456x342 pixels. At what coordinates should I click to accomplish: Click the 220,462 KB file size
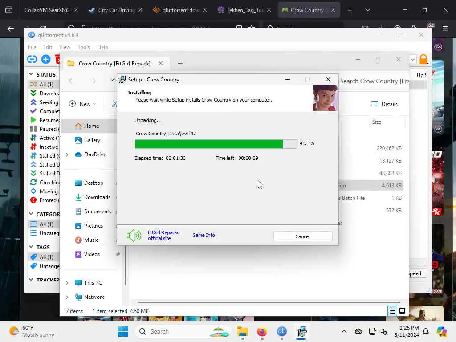(389, 148)
